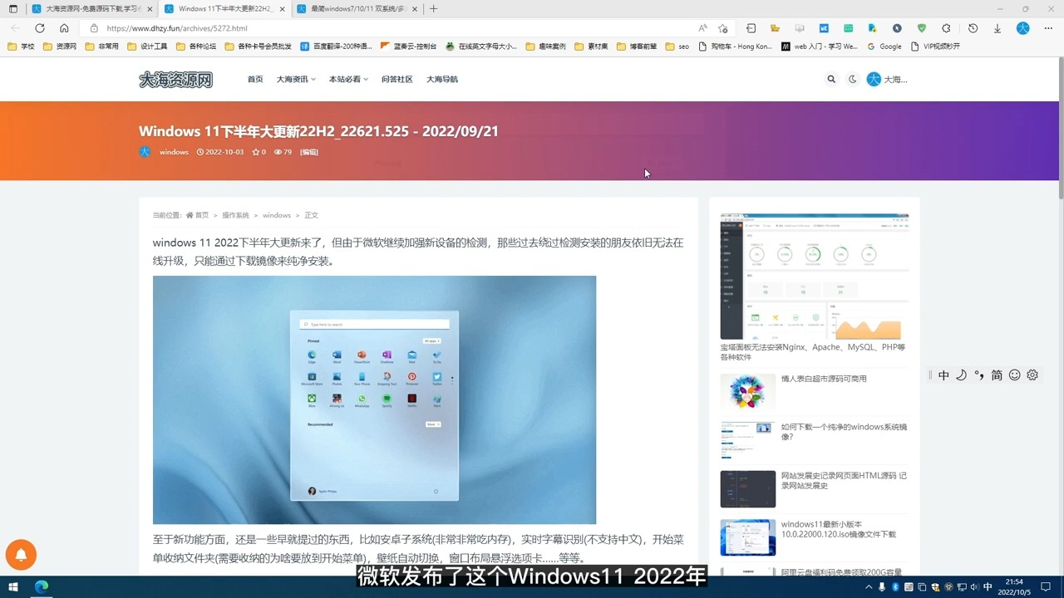Image resolution: width=1064 pixels, height=598 pixels.
Task: Open browser history clock icon
Action: tap(973, 28)
